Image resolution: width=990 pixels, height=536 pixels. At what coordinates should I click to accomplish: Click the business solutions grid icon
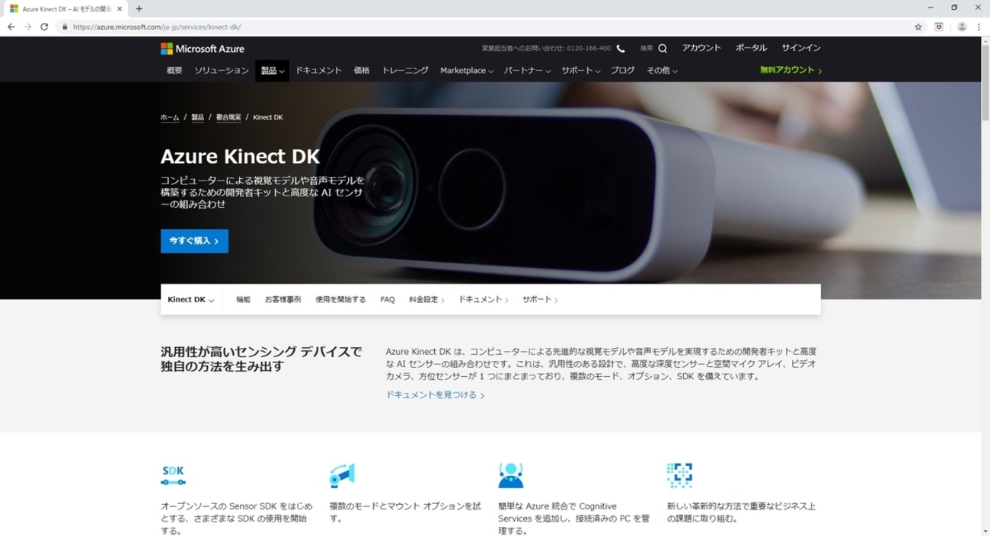tap(679, 475)
